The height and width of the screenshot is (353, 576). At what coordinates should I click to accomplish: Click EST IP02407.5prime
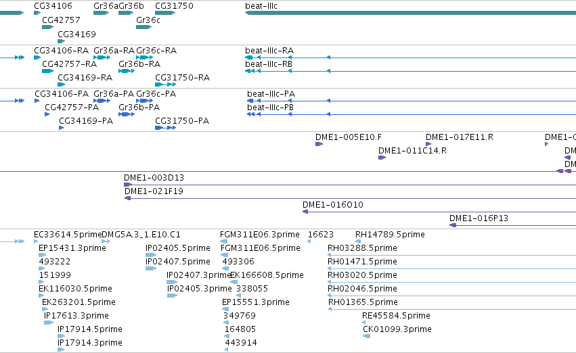pos(151,268)
